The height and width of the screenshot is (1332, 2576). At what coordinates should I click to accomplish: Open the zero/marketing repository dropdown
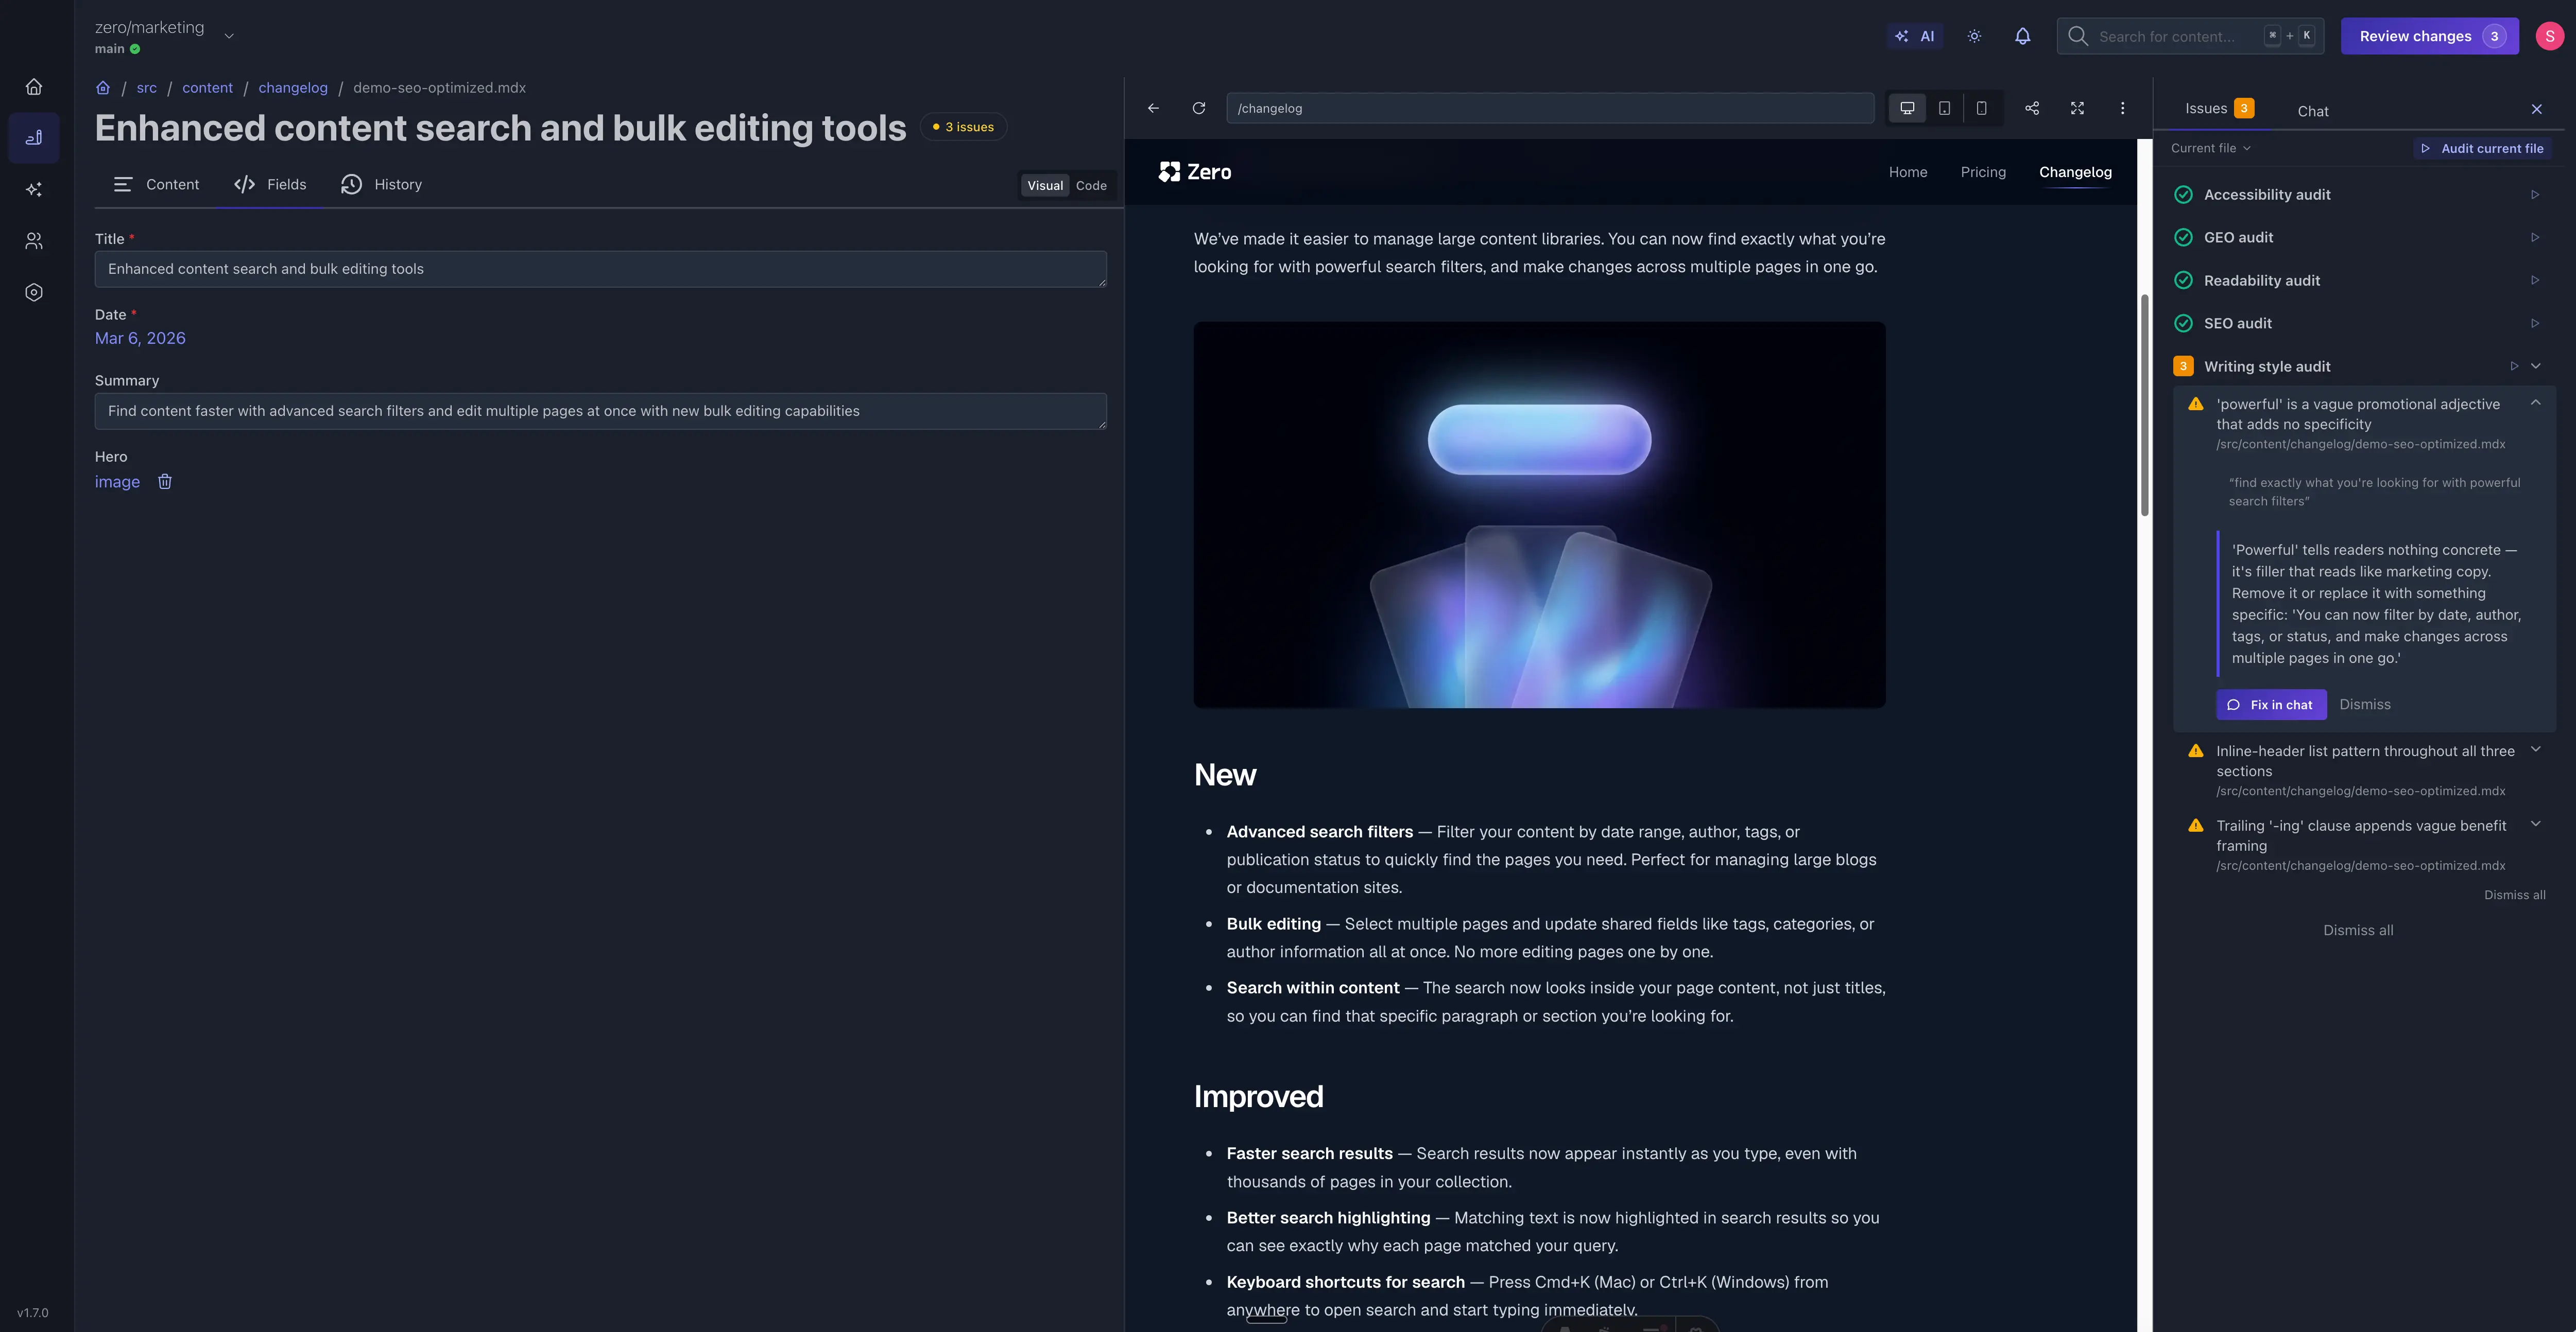coord(229,36)
